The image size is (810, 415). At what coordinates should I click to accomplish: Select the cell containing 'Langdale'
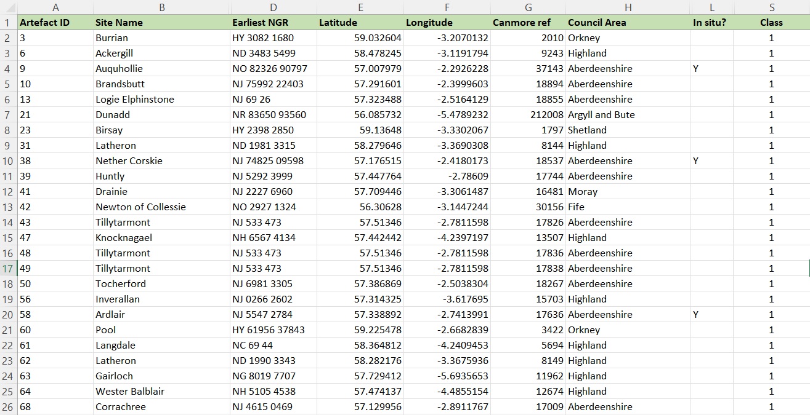[x=161, y=346]
